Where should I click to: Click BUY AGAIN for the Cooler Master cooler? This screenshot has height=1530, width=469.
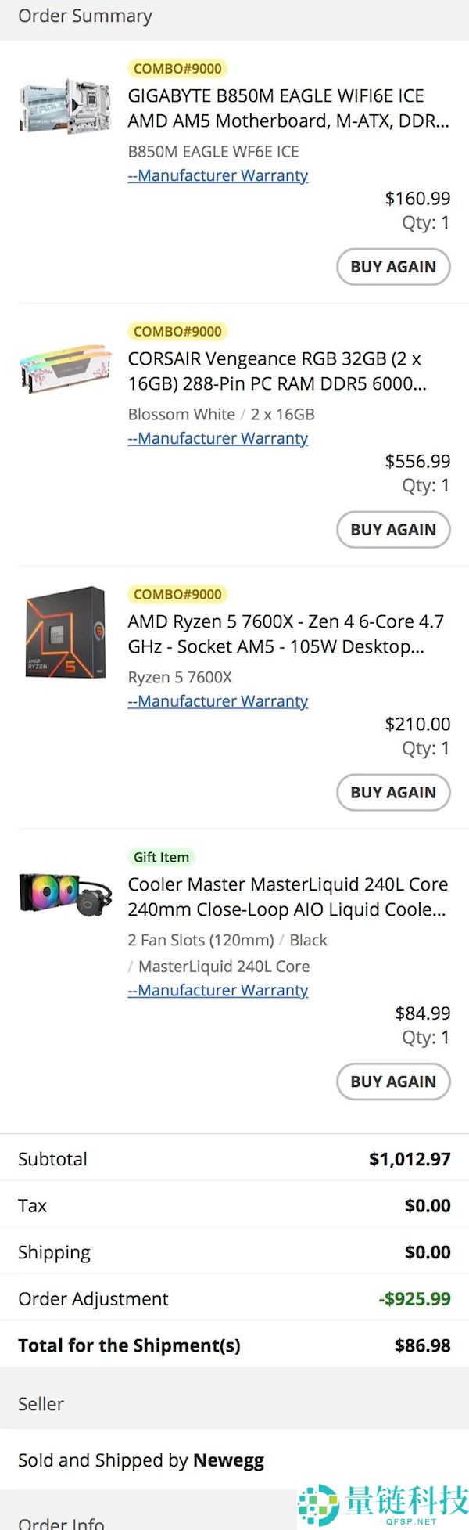pos(393,1082)
